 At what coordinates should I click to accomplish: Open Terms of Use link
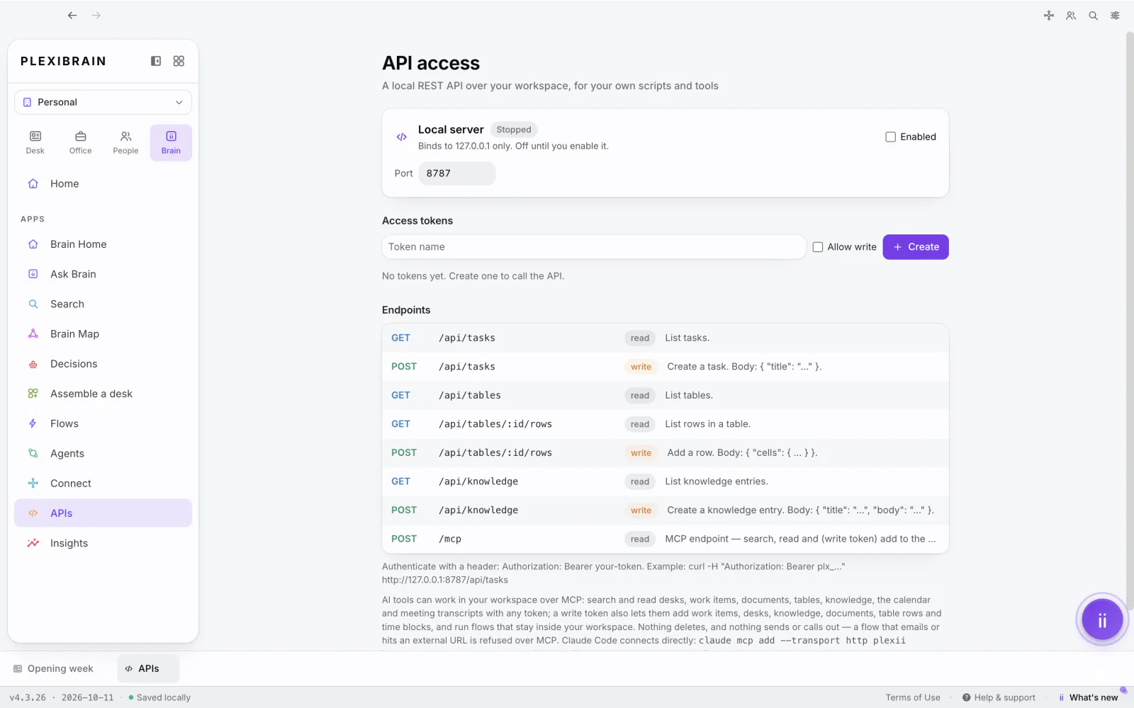pos(913,697)
